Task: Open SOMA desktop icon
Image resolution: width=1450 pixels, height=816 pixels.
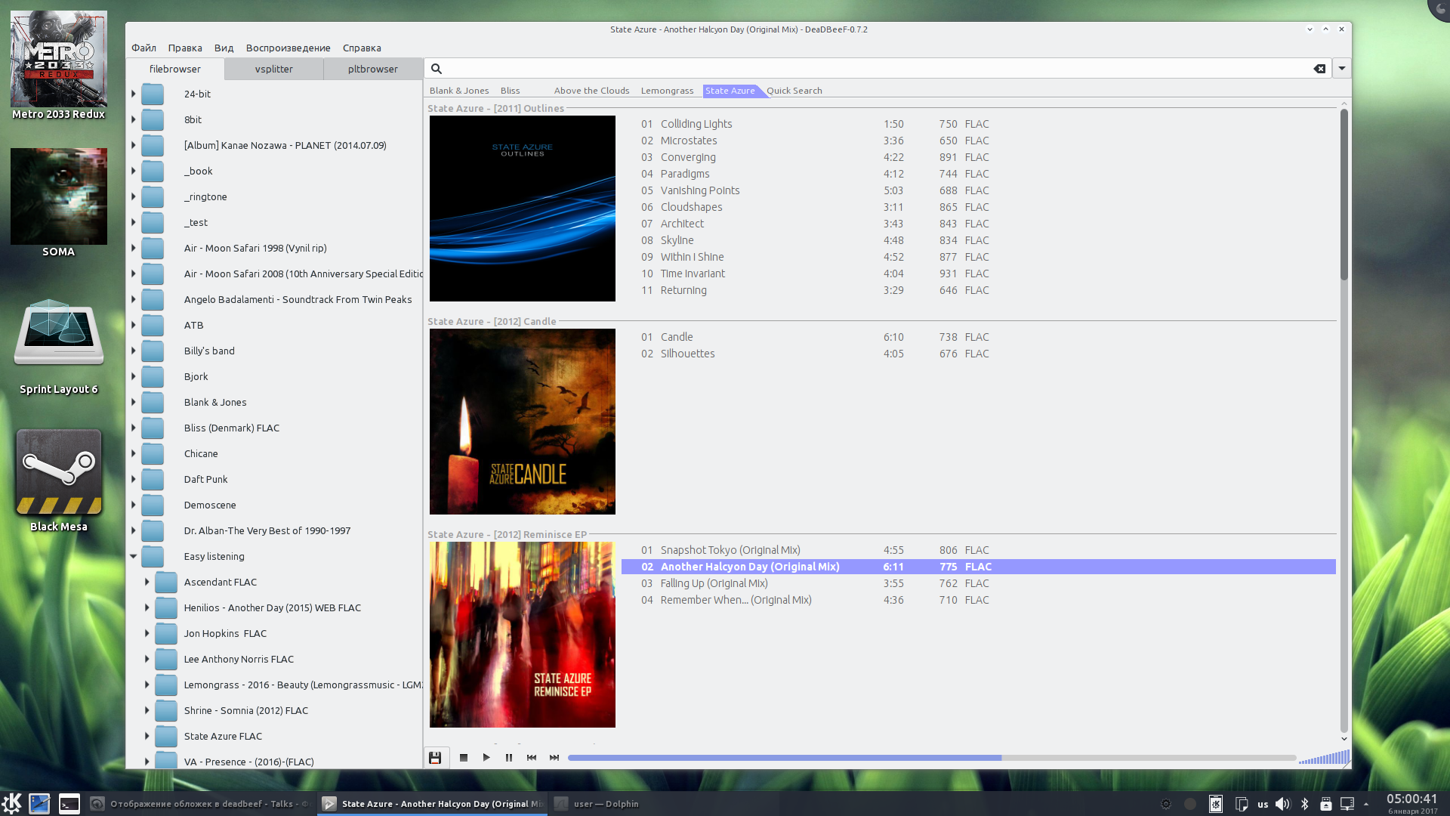Action: click(x=59, y=202)
